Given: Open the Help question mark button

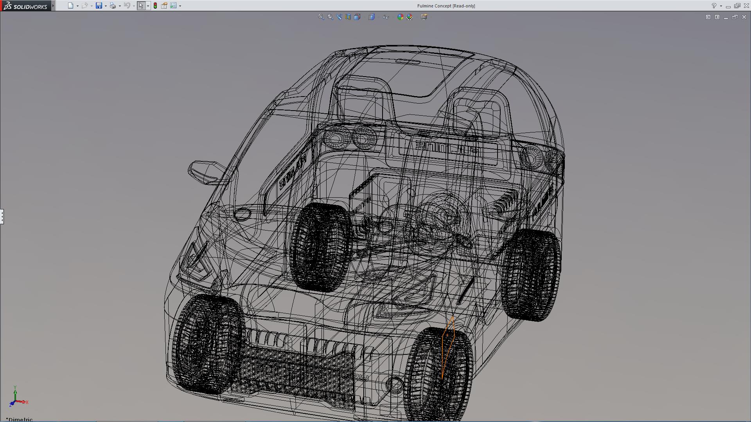Looking at the screenshot, I should point(714,5).
